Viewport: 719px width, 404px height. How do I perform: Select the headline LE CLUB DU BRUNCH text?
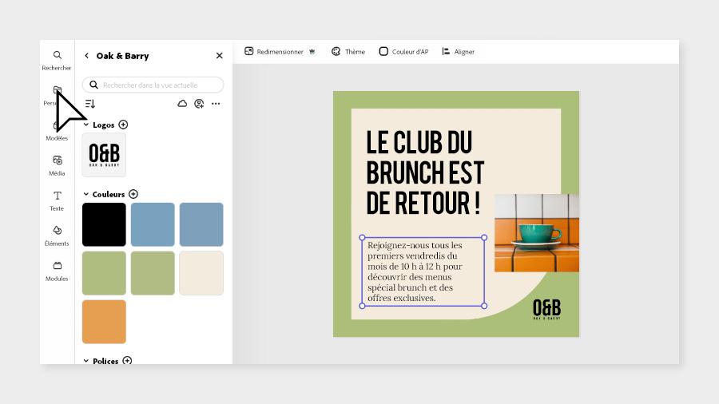click(x=425, y=172)
